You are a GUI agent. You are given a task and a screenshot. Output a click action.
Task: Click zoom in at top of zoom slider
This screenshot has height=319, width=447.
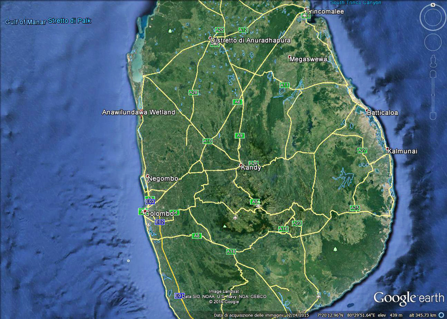point(433,73)
